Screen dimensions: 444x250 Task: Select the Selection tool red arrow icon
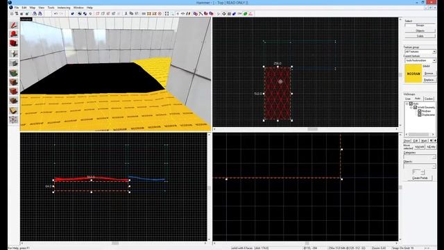(x=13, y=25)
